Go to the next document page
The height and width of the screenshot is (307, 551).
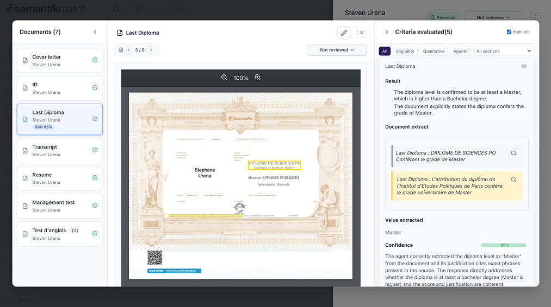pos(151,50)
